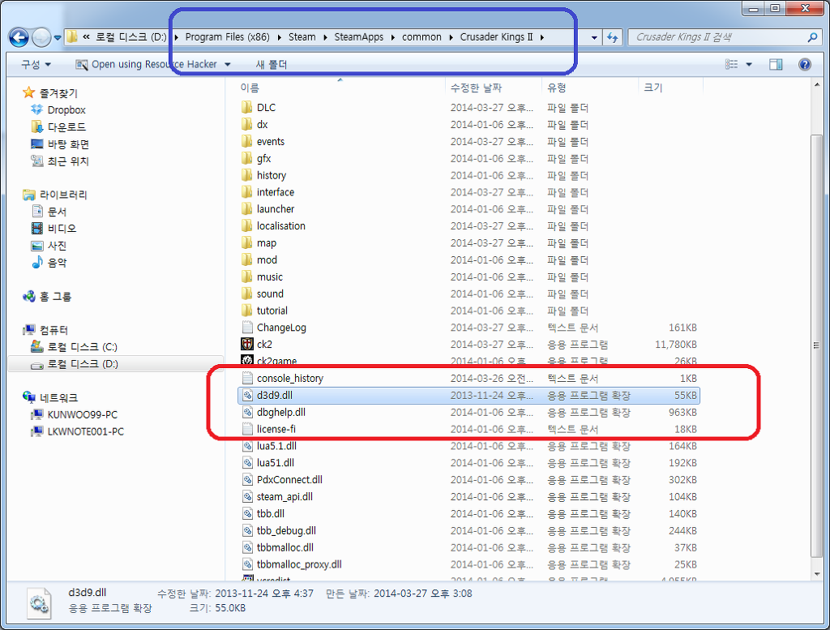This screenshot has width=830, height=630.
Task: Open LKWNOTE001-PC network computer
Action: pos(85,431)
